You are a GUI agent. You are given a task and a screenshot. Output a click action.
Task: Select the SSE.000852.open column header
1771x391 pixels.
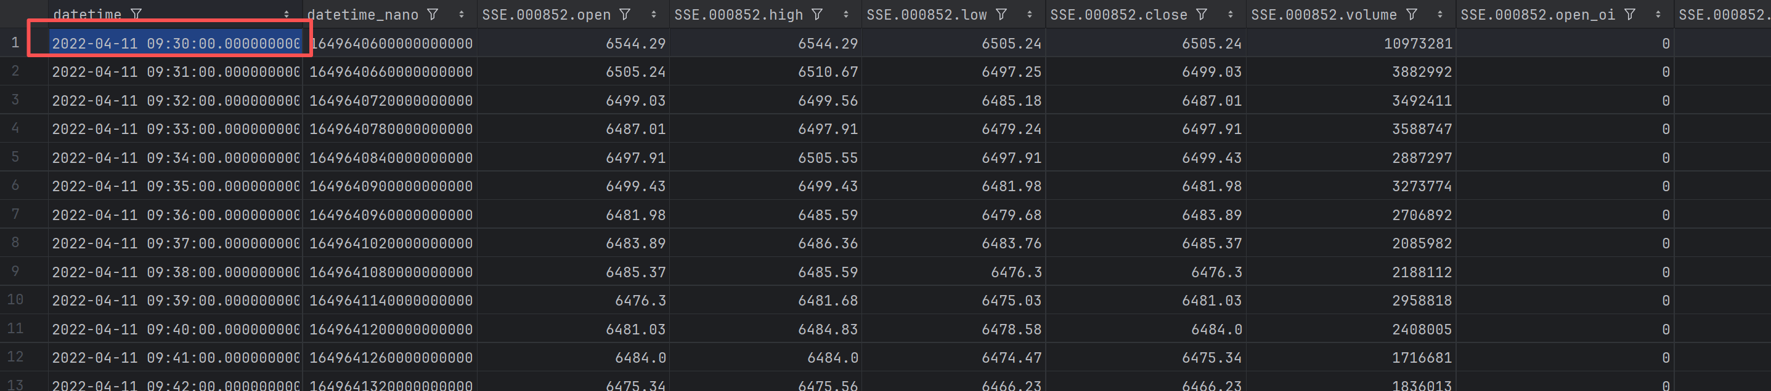pos(546,14)
